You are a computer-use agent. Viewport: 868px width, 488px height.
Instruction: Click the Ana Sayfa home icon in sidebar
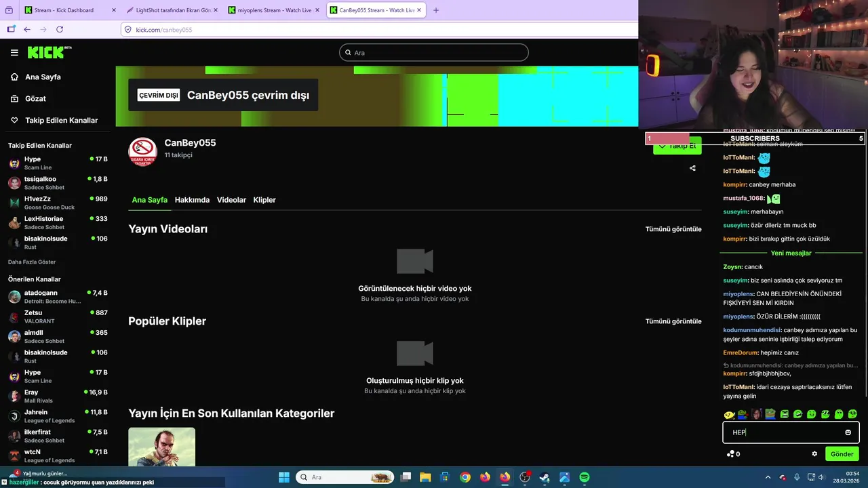pyautogui.click(x=14, y=77)
